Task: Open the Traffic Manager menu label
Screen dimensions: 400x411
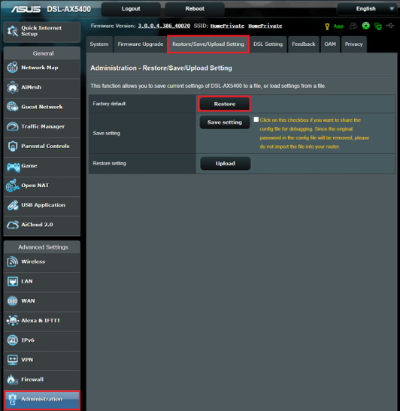Action: 43,126
